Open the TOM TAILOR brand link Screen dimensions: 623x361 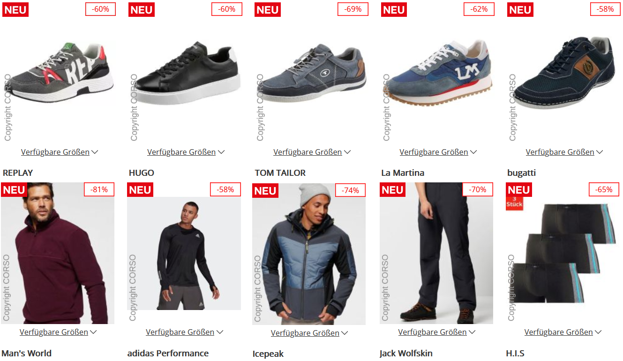click(280, 173)
